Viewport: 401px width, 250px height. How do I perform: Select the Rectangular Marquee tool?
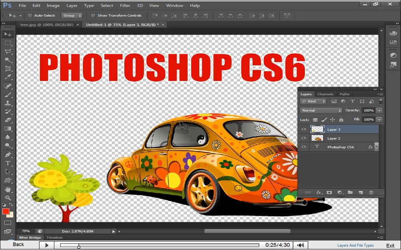8,43
